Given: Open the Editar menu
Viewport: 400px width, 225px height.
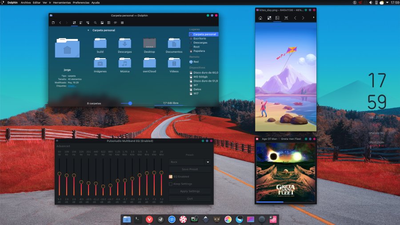Looking at the screenshot, I should click(37, 3).
